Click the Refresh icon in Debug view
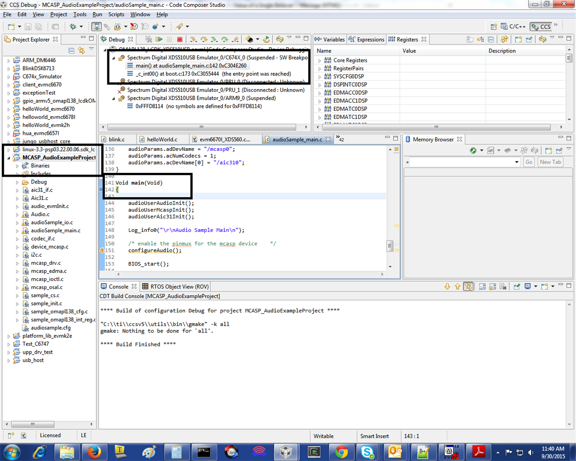Viewport: 576px width, 461px height. tap(280, 40)
